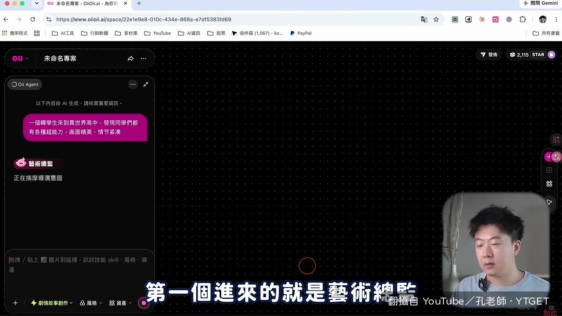Share the project via arrow icon
This screenshot has width=562, height=316.
(x=130, y=58)
